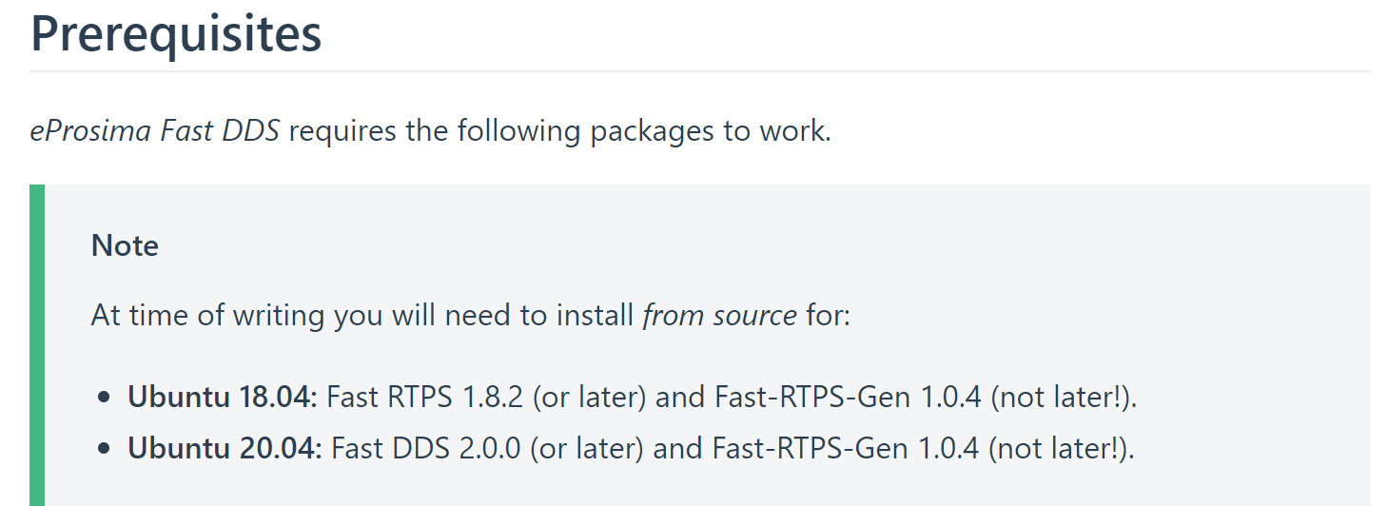1387x506 pixels.
Task: Select the italic eProsima Fast DDS text
Action: 155,130
